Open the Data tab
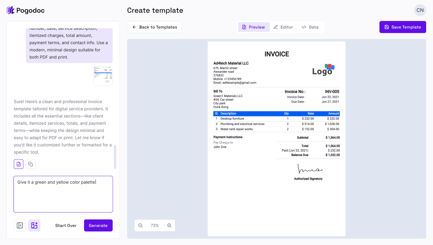 point(310,27)
